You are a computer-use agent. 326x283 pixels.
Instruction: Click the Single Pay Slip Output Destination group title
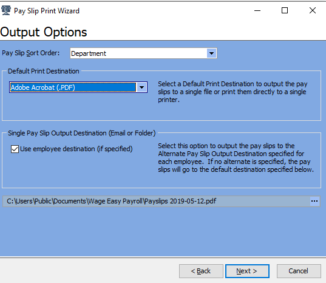(x=82, y=133)
